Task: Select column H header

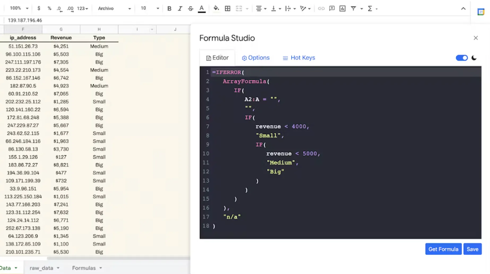Action: pyautogui.click(x=99, y=29)
